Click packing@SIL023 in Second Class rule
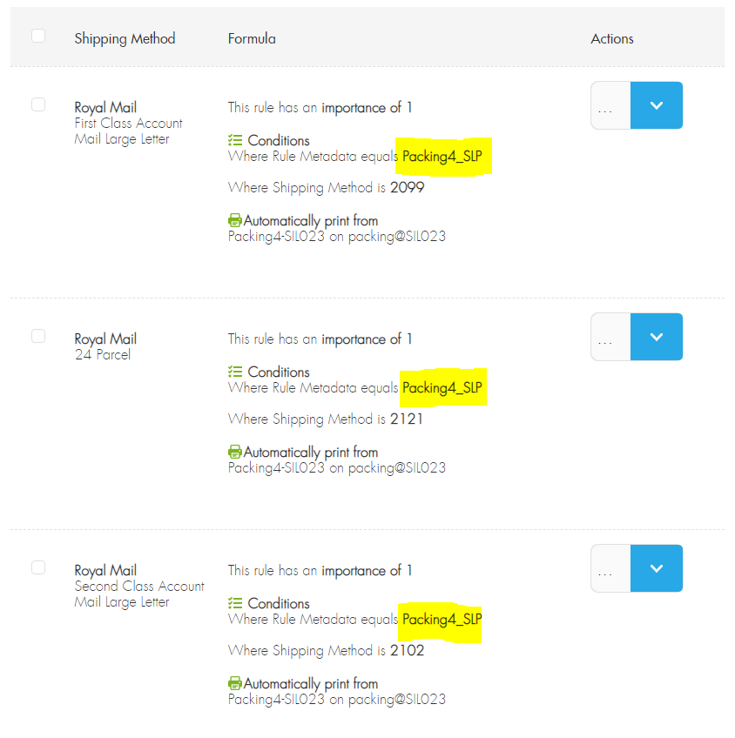735x738 pixels. [x=398, y=699]
